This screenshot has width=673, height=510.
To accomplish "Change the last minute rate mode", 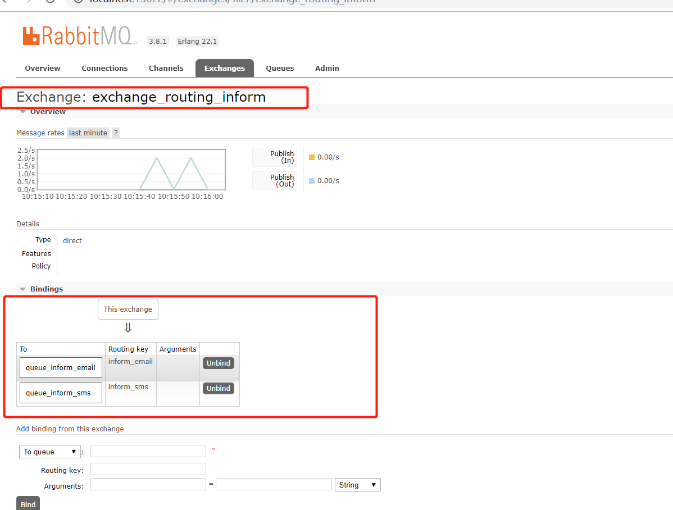I will pyautogui.click(x=88, y=133).
